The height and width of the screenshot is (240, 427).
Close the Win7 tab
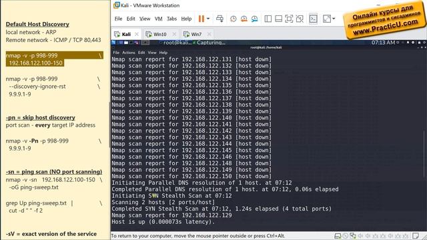(209, 34)
